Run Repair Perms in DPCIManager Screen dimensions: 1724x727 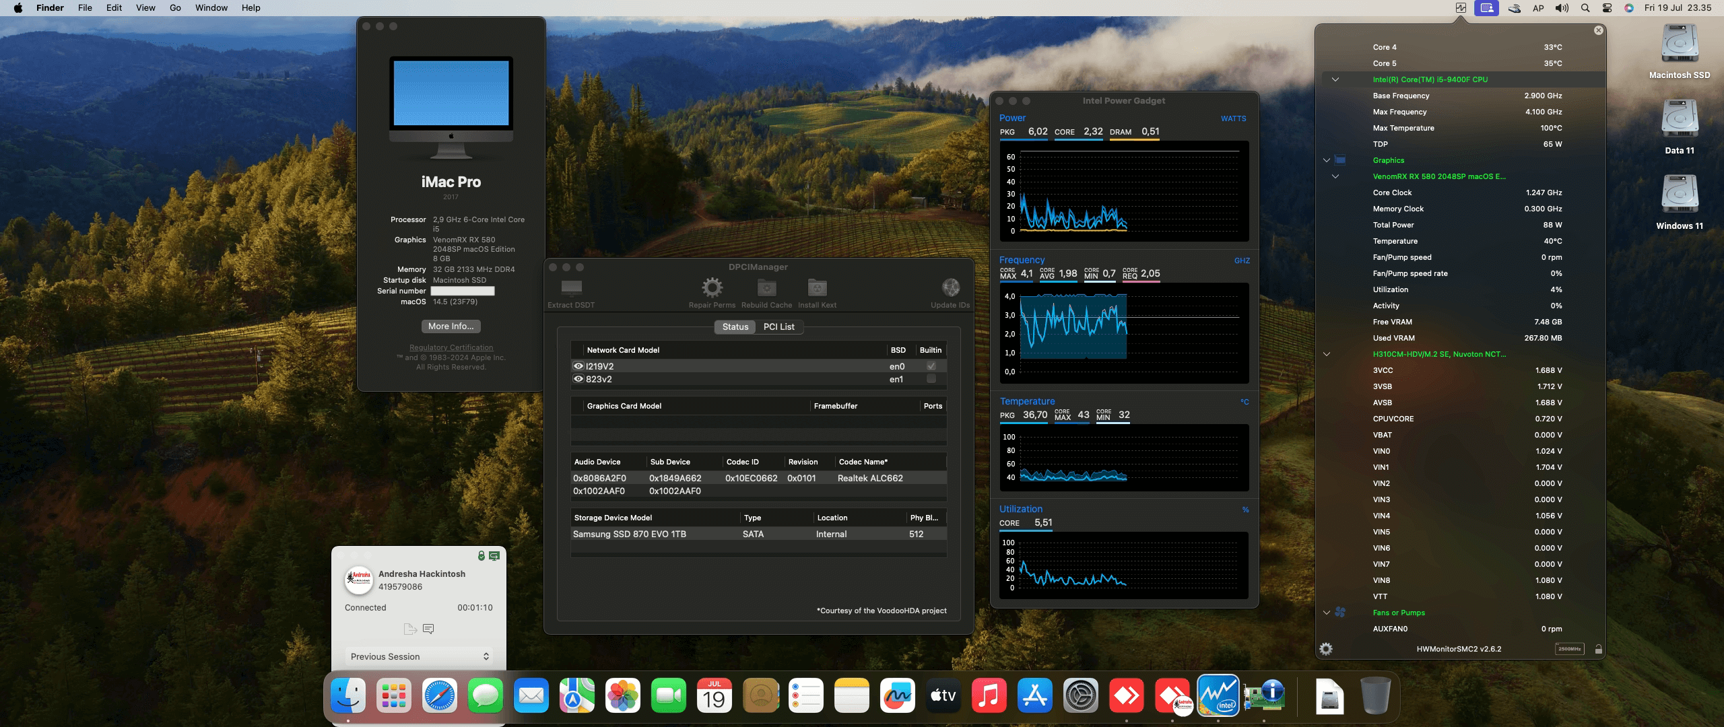click(x=712, y=288)
